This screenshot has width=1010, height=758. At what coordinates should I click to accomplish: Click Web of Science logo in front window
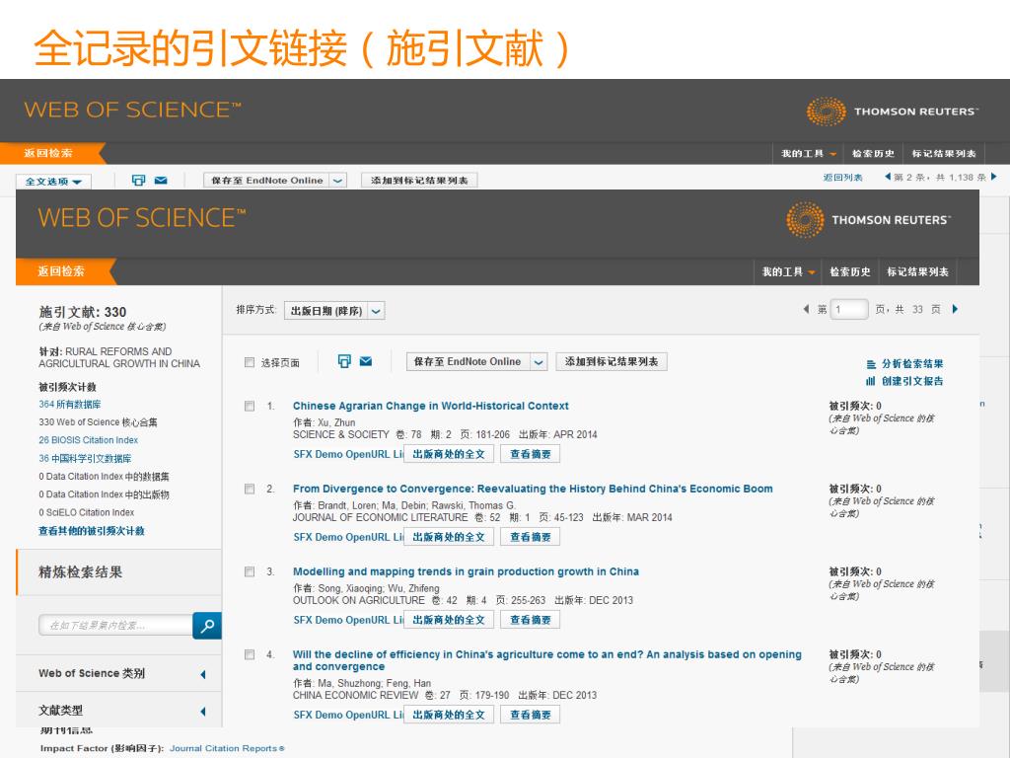pyautogui.click(x=142, y=218)
